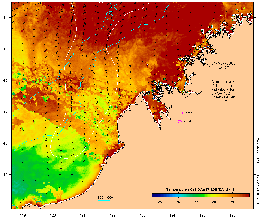Click the cyan 200 1000m contour legend line

pyautogui.click(x=104, y=201)
